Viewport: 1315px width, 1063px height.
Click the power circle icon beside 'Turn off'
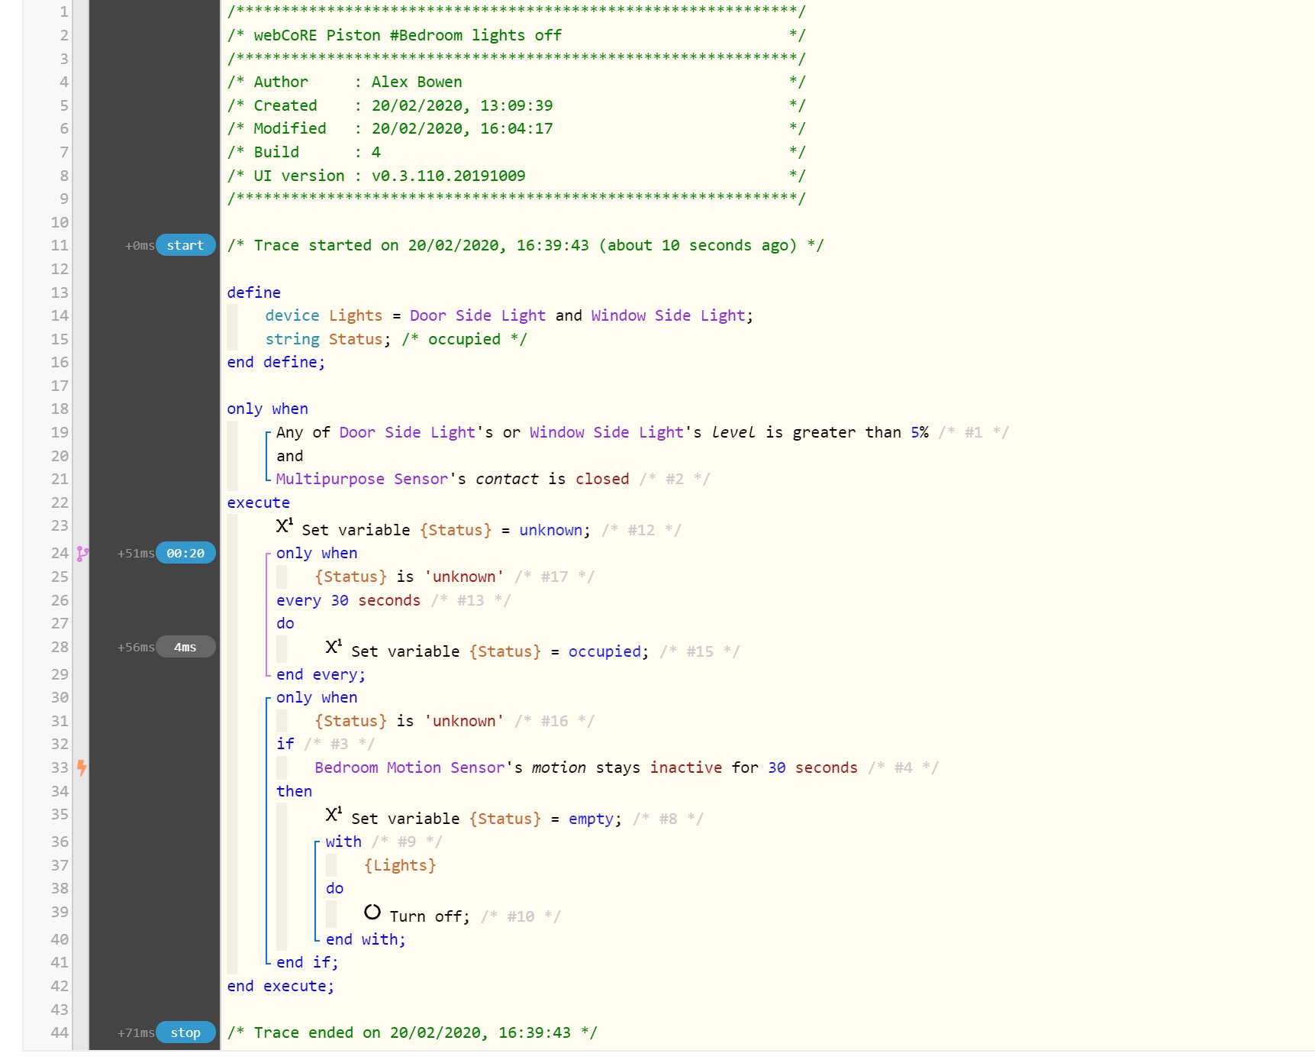click(372, 912)
